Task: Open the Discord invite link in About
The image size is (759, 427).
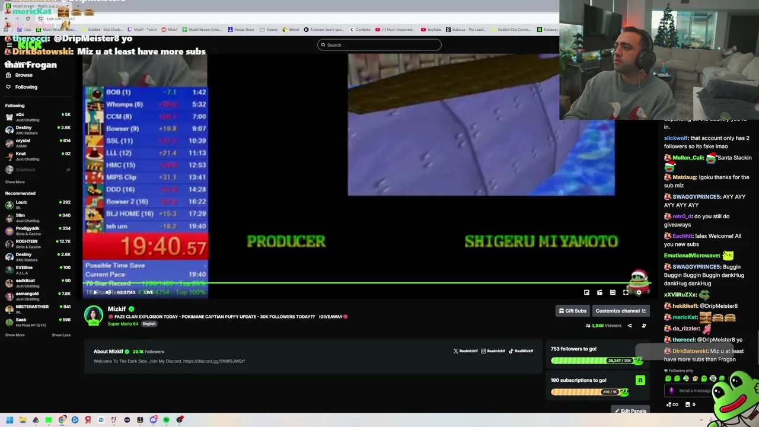Action: coord(214,361)
